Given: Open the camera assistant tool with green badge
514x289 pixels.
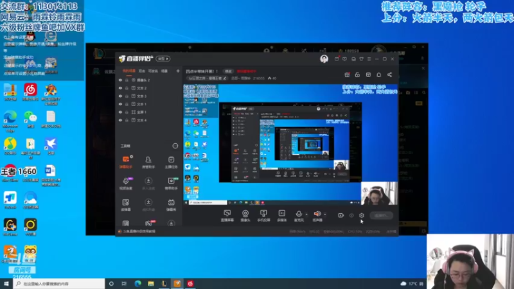Looking at the screenshot, I should [171, 184].
